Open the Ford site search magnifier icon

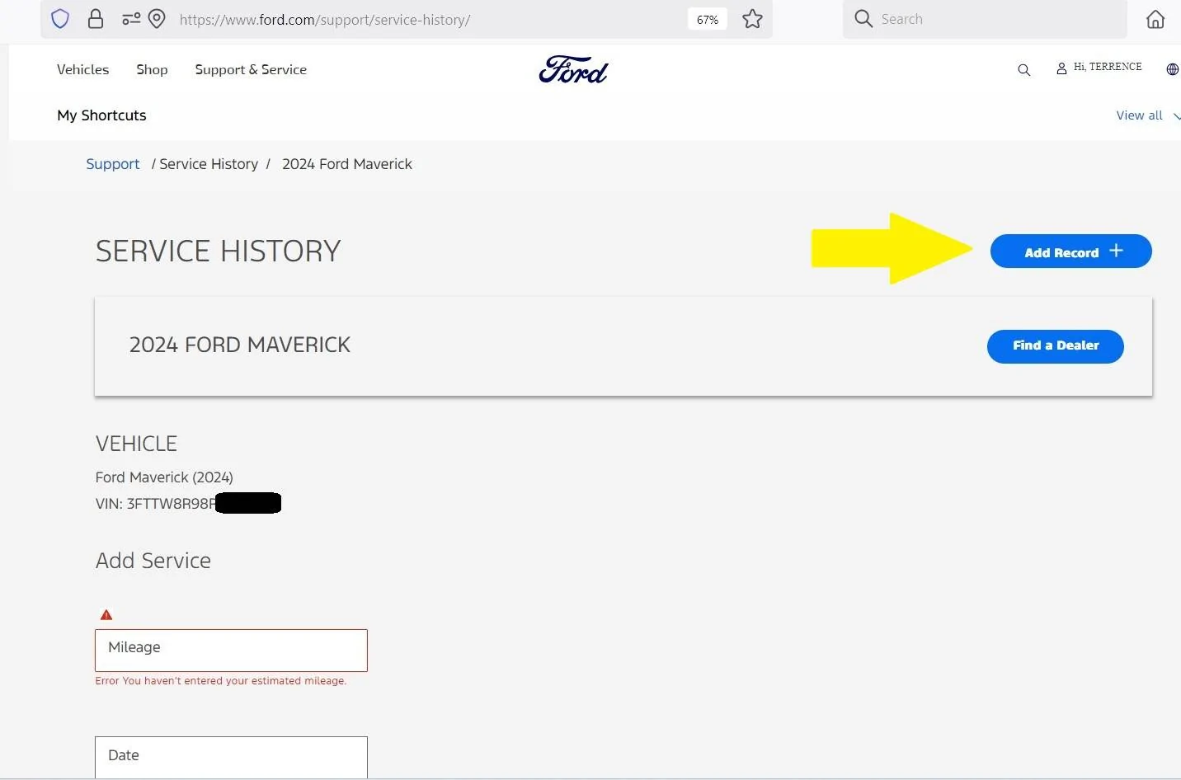[1023, 70]
